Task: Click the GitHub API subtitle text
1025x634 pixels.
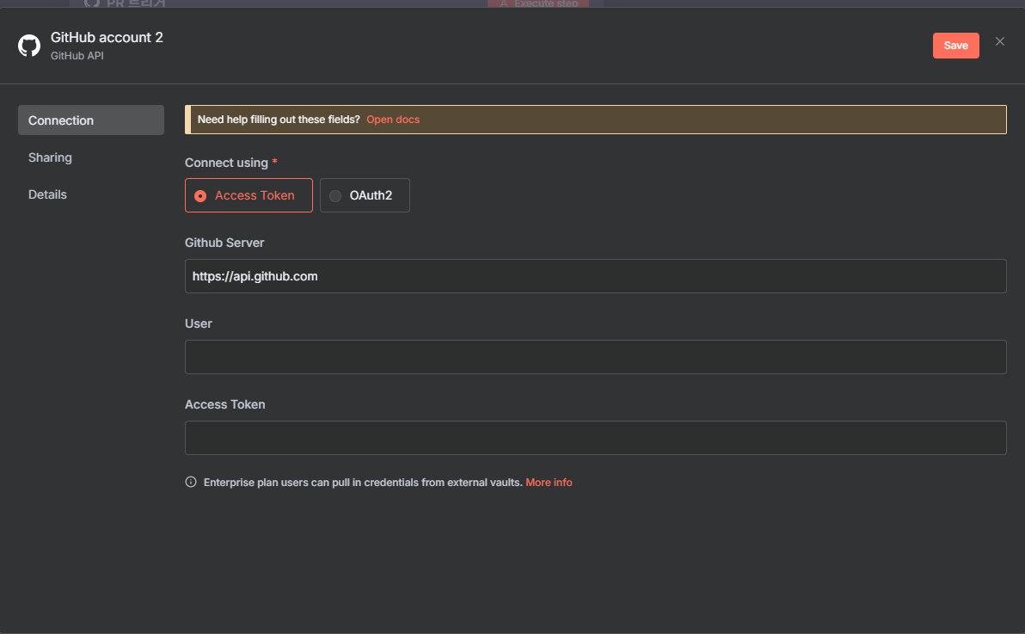Action: 77,56
